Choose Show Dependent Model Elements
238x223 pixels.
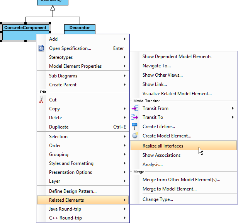pos(177,57)
